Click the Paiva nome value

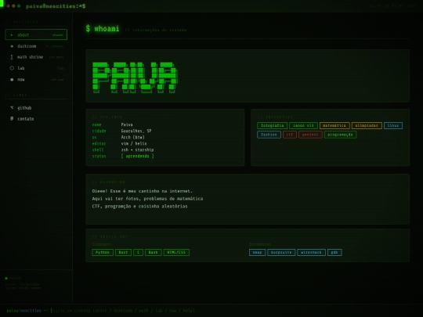coord(127,124)
